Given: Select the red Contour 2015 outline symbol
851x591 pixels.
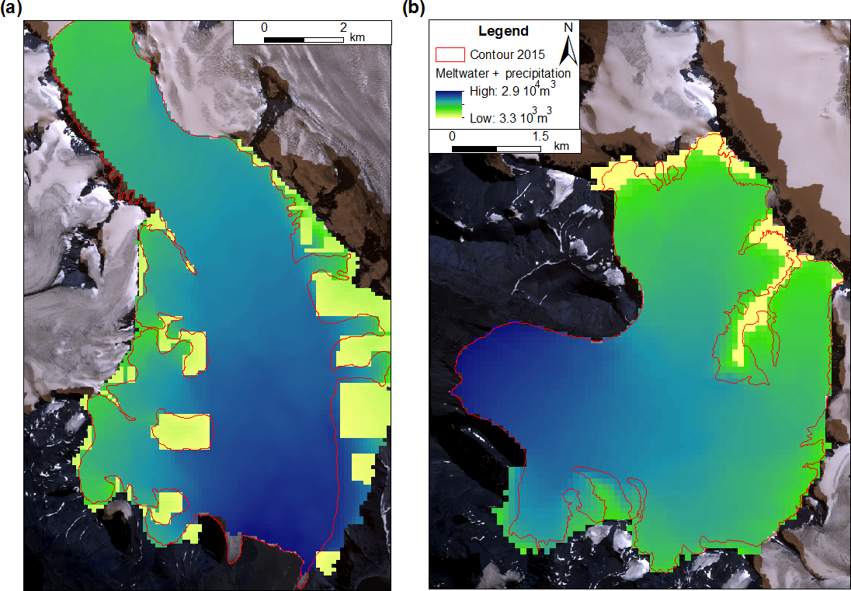Looking at the screenshot, I should [448, 55].
